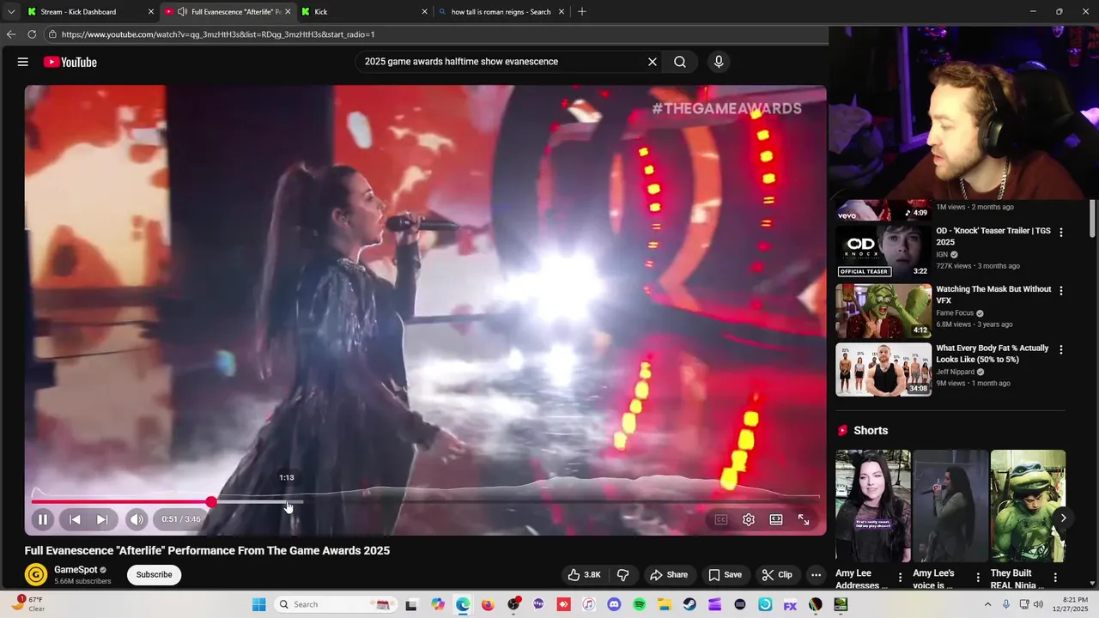
Task: Click the Windows taskbar search box
Action: coord(335,604)
